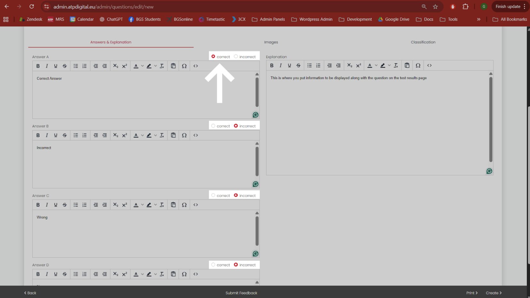Switch to the Images tab
This screenshot has width=530, height=298.
(x=271, y=42)
